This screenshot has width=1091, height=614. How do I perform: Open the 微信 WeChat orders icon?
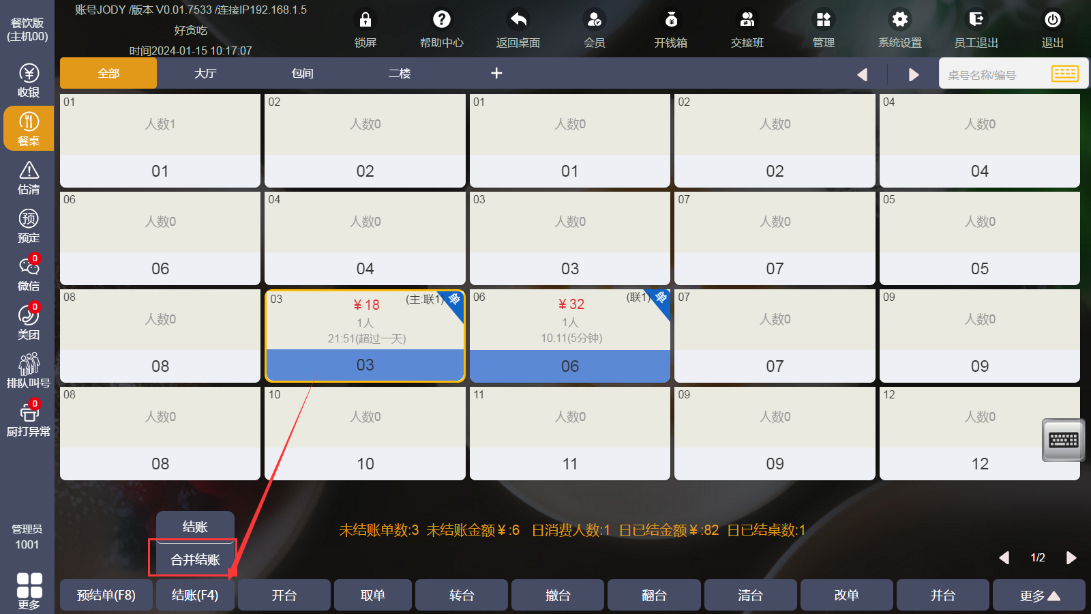point(28,274)
